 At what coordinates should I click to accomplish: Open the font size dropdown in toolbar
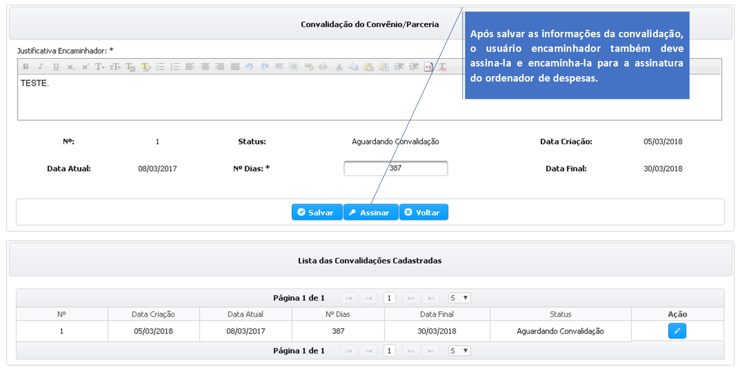[115, 67]
